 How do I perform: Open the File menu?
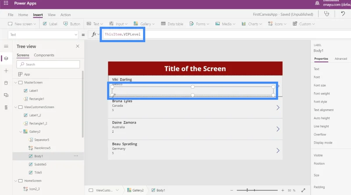point(11,15)
